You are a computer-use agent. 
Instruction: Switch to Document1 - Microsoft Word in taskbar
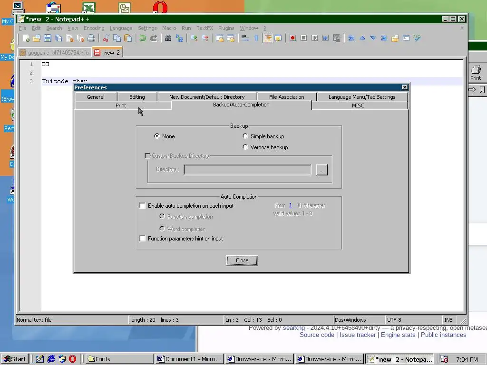pos(189,359)
